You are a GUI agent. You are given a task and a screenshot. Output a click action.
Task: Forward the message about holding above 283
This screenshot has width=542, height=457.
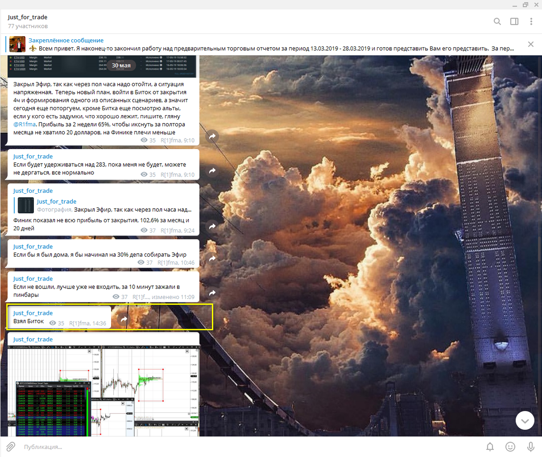click(x=213, y=171)
